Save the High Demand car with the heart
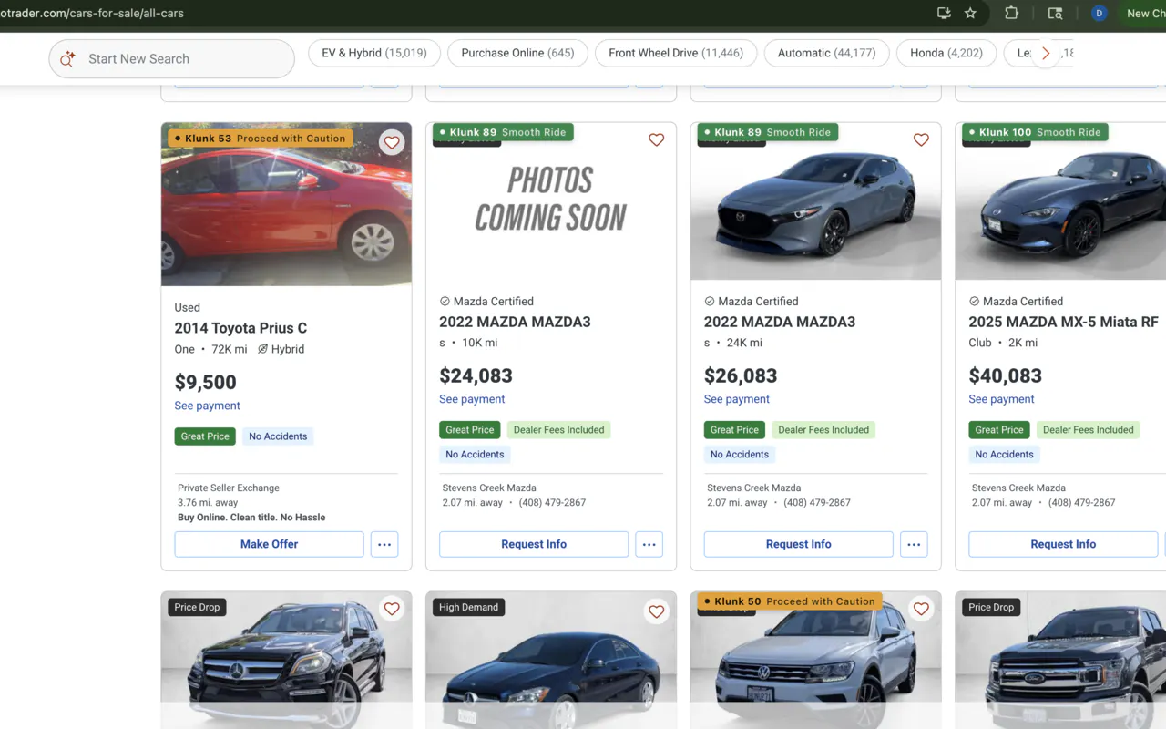Image resolution: width=1166 pixels, height=729 pixels. pyautogui.click(x=656, y=611)
